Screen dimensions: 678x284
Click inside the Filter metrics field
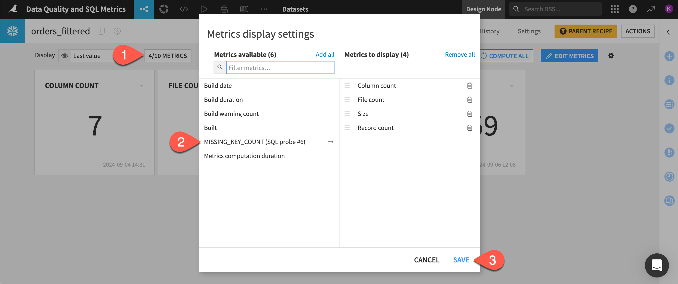pyautogui.click(x=280, y=68)
